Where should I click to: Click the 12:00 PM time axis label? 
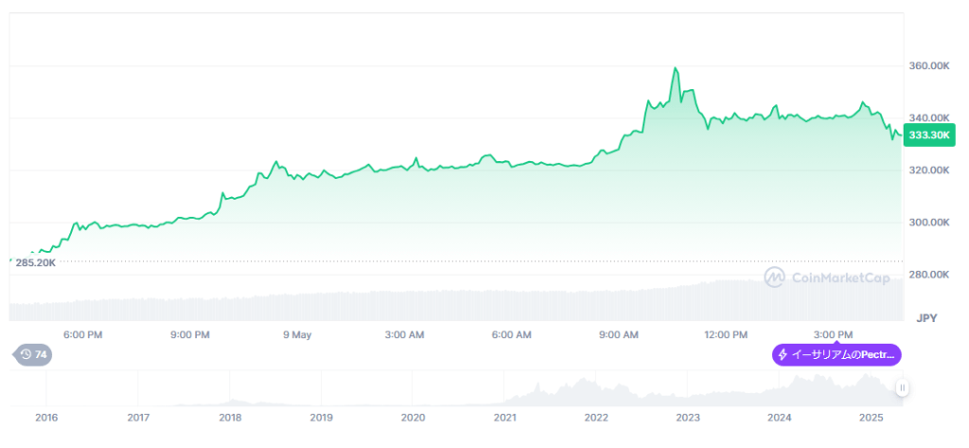pos(727,334)
